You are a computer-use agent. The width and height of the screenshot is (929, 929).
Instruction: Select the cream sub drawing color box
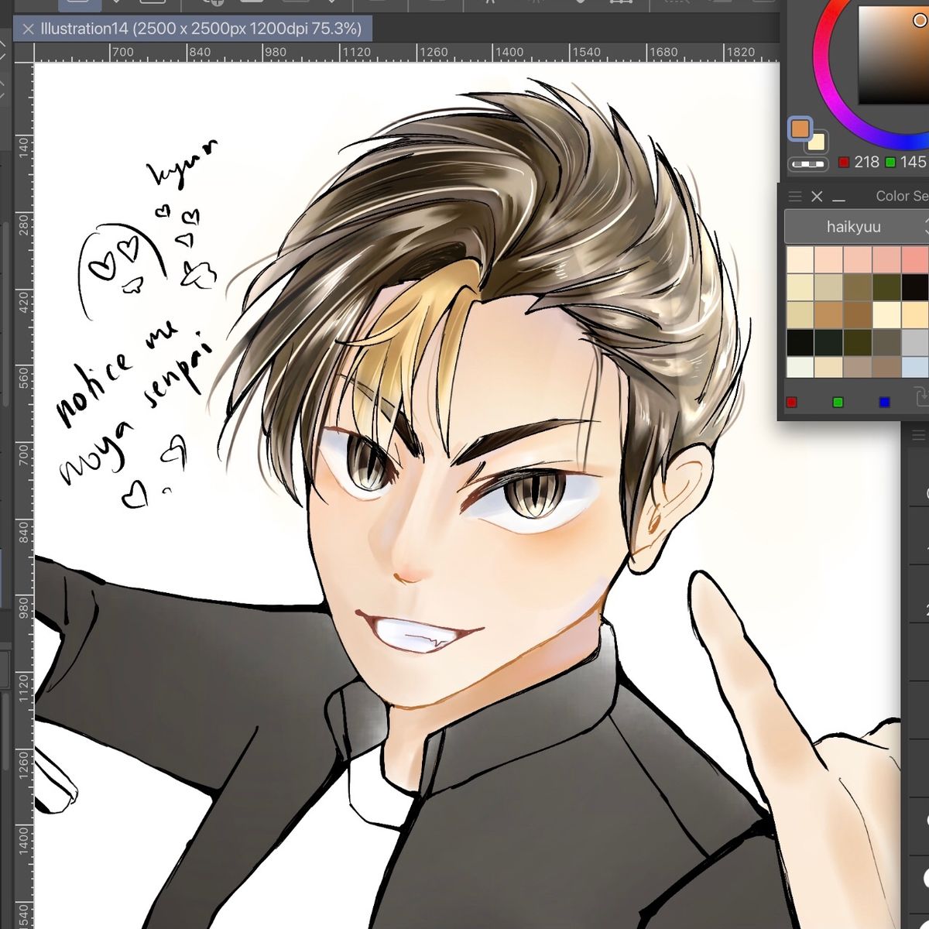point(817,142)
